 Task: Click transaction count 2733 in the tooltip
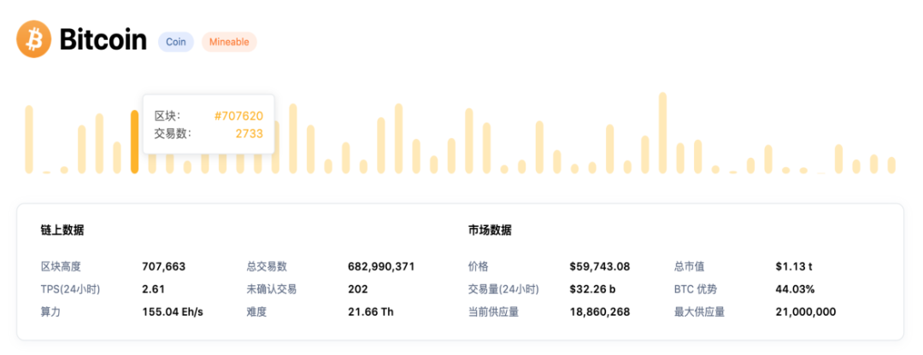click(x=249, y=133)
